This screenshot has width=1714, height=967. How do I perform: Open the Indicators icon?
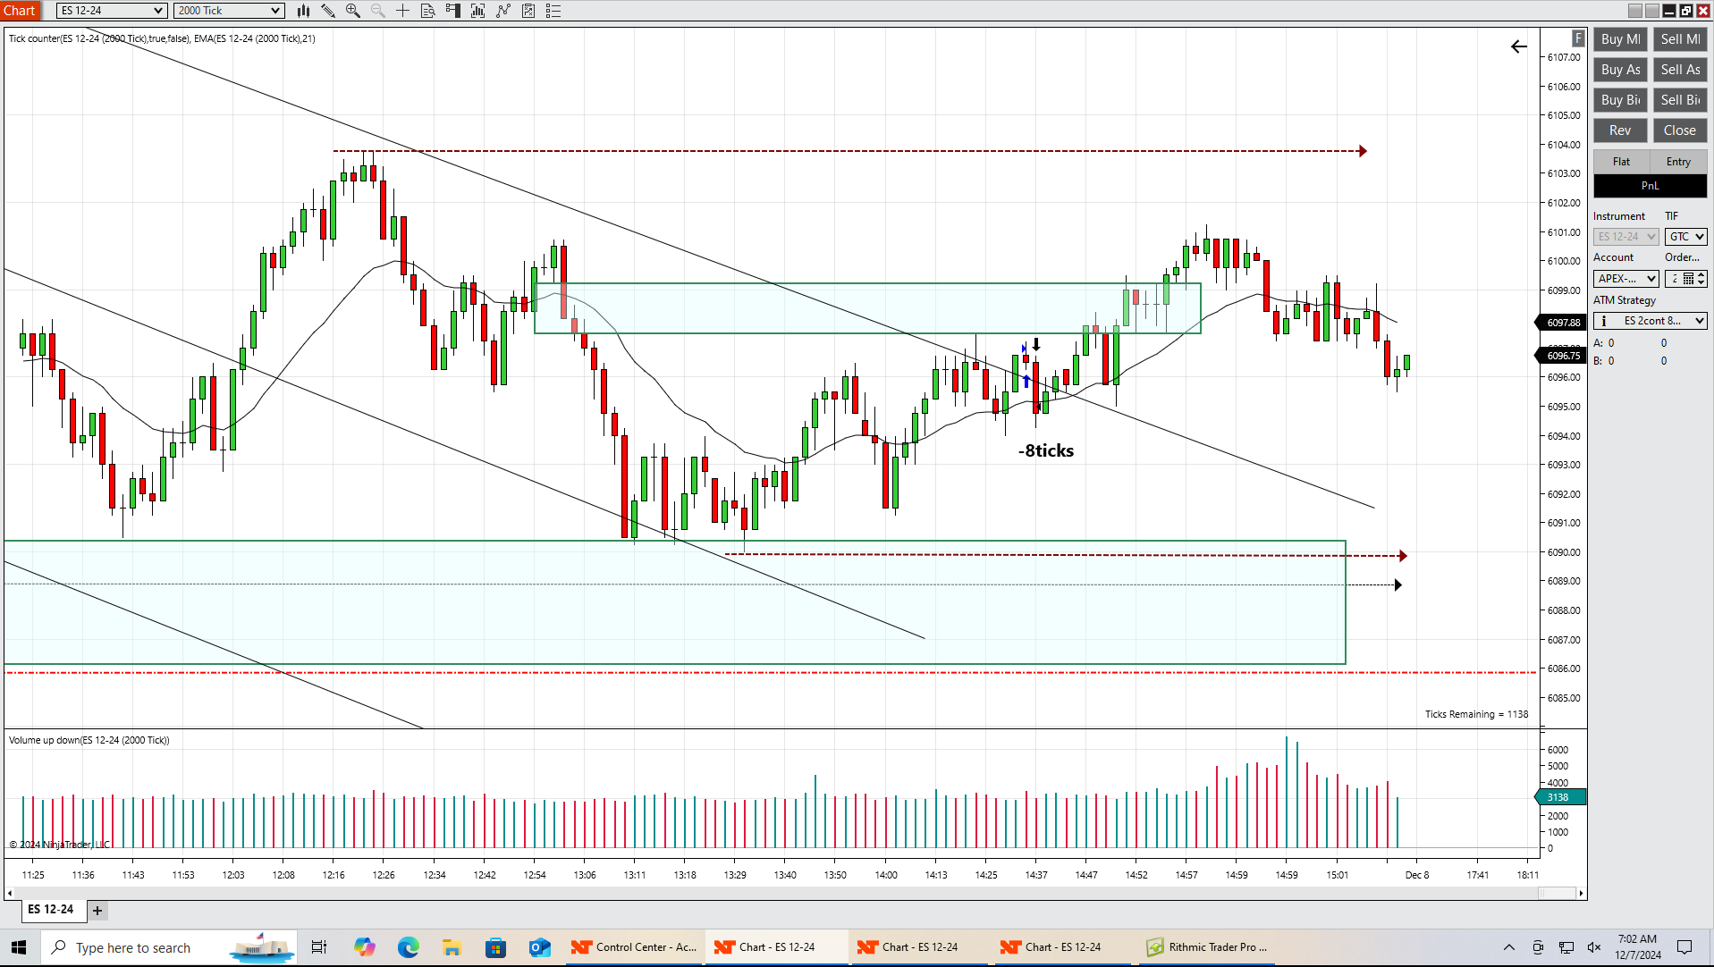[x=503, y=11]
